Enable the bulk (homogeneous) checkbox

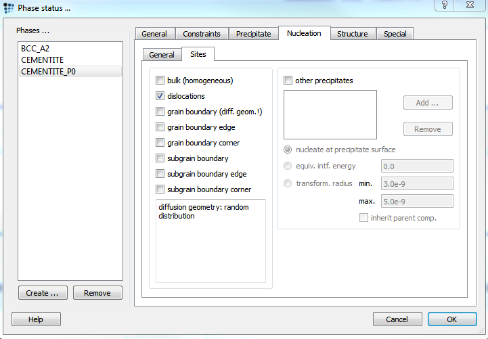(160, 81)
